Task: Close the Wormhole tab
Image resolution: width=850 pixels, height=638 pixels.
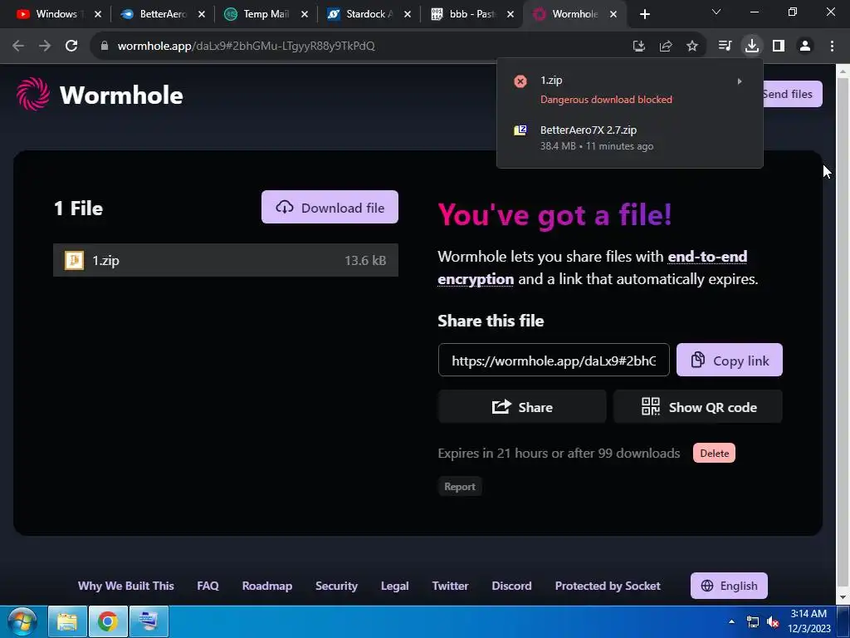Action: click(613, 14)
